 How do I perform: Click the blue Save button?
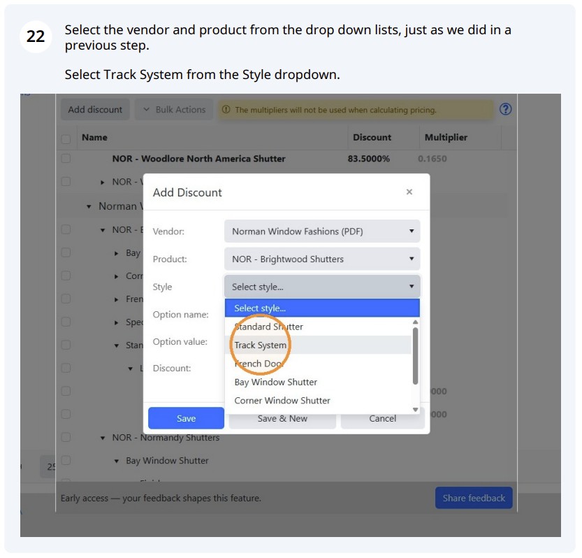tap(186, 418)
